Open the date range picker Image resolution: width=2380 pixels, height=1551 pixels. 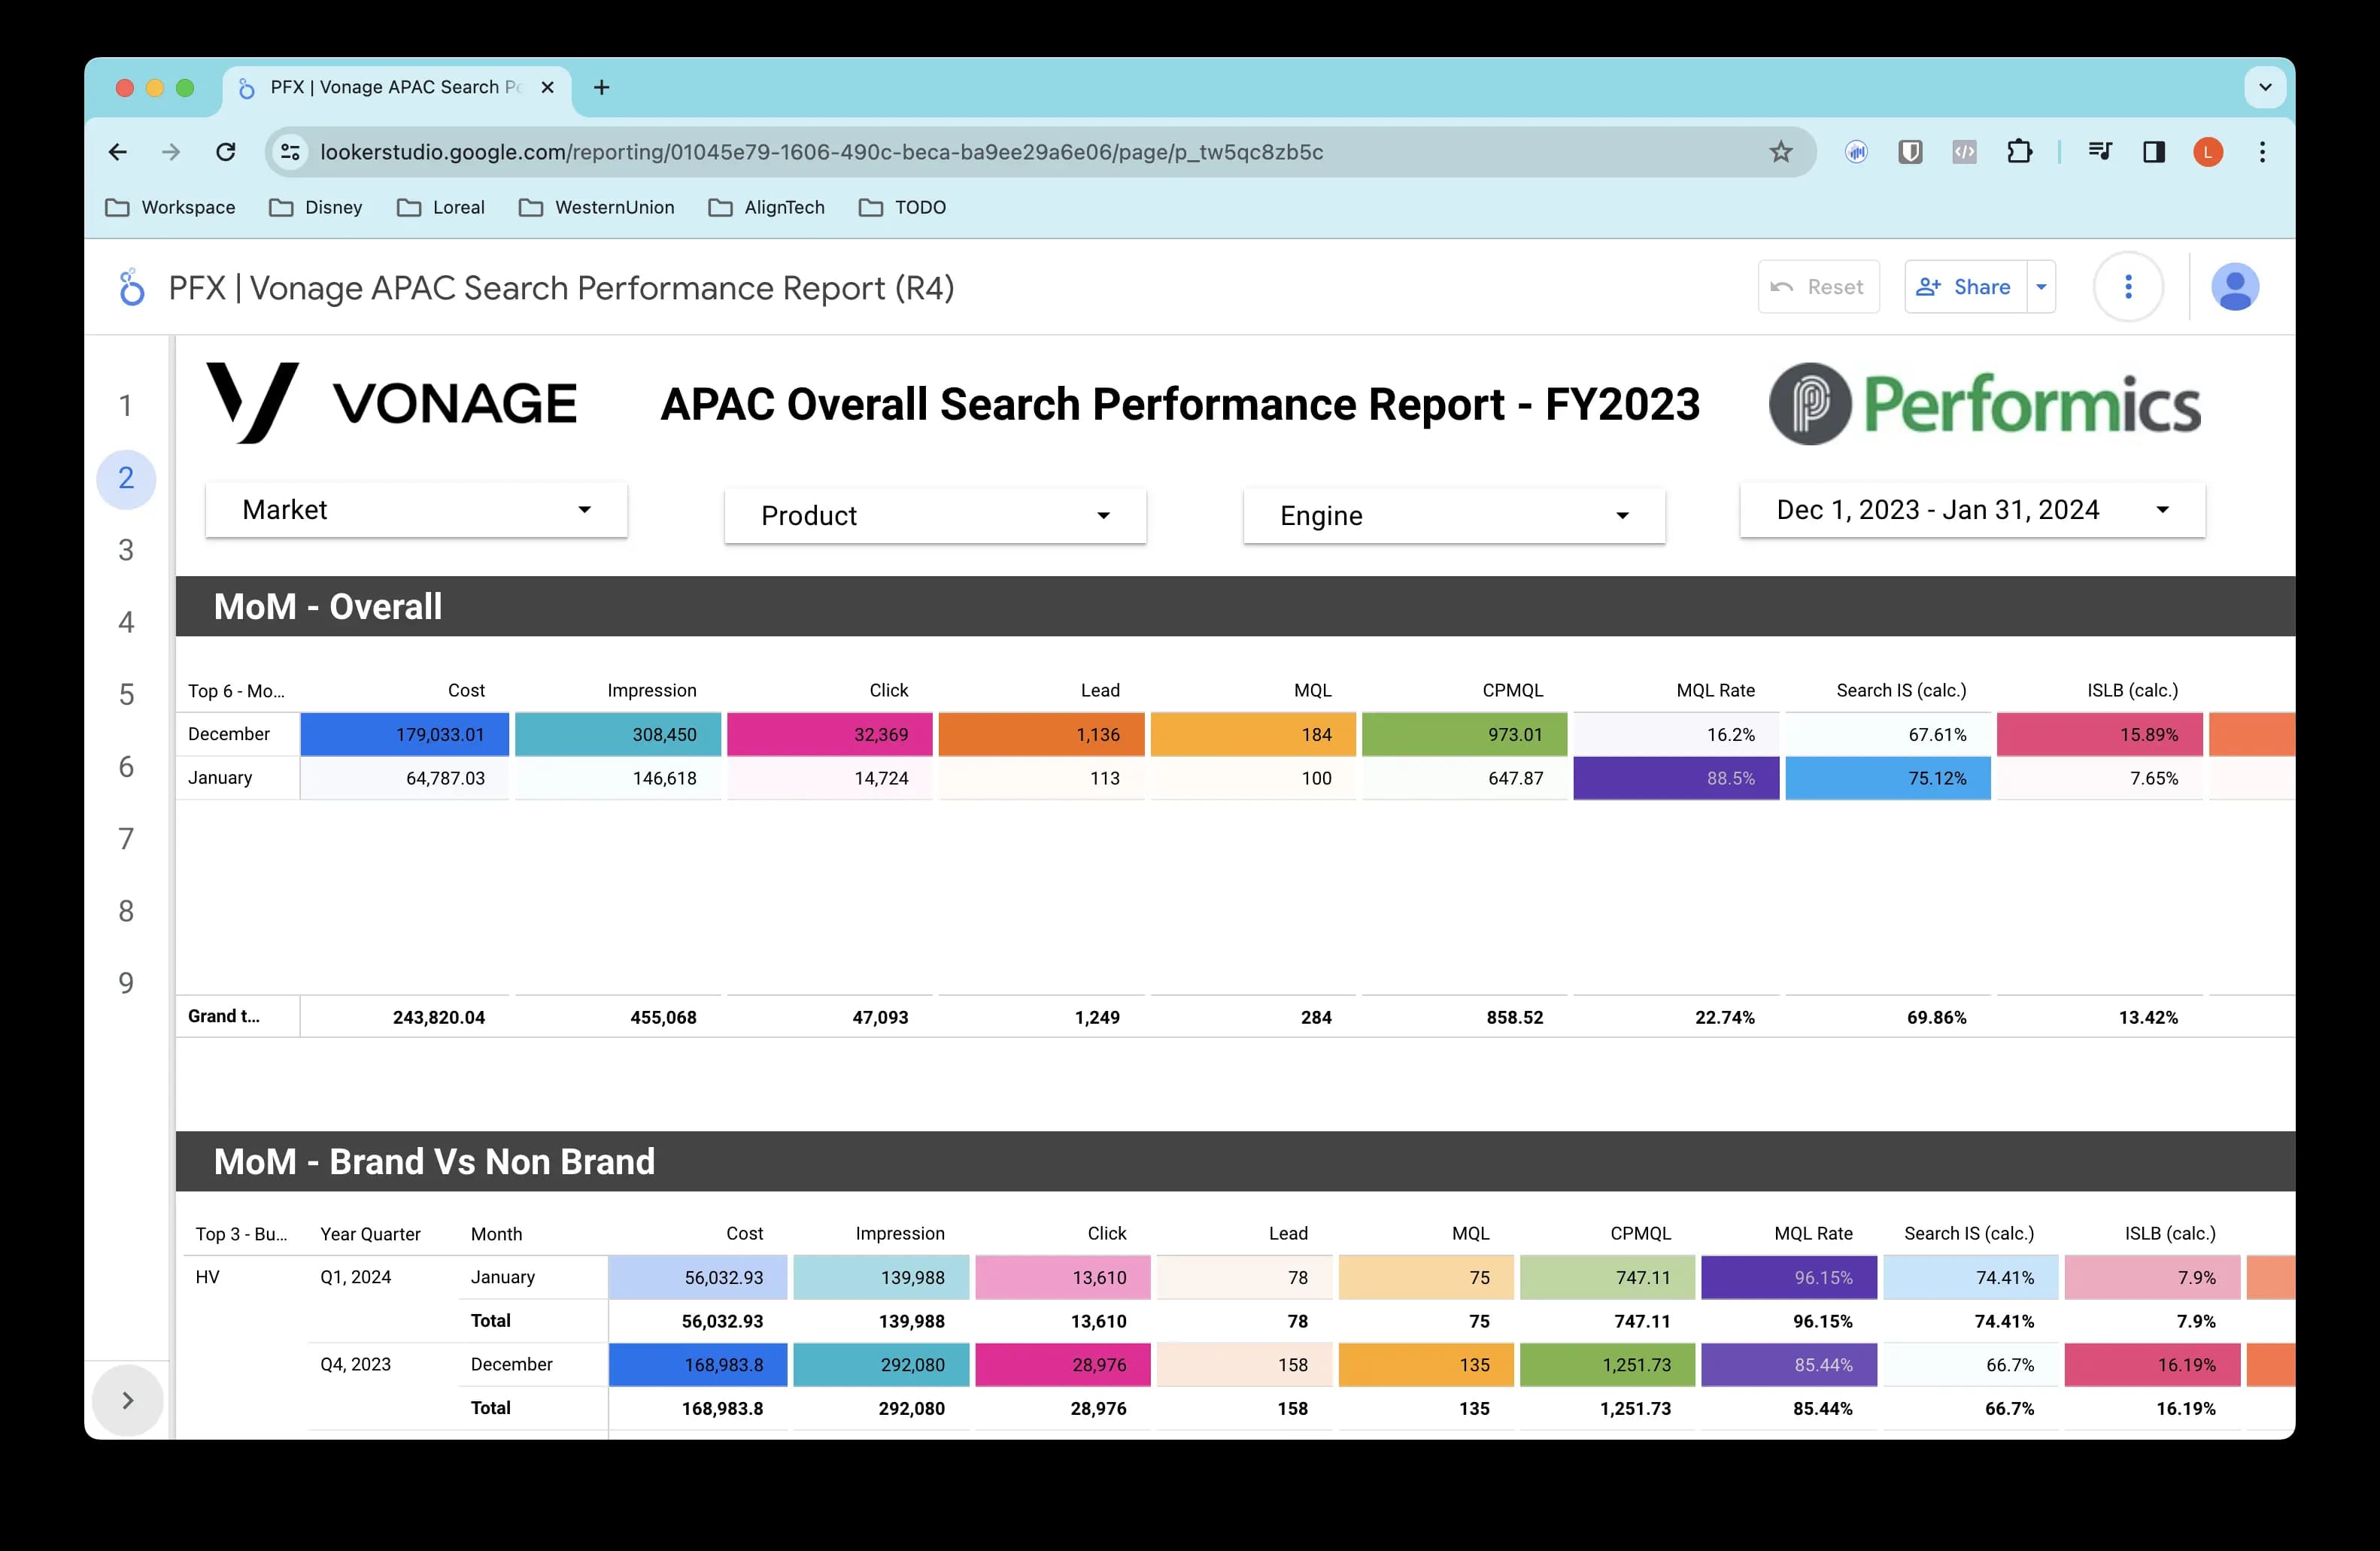pos(1972,510)
